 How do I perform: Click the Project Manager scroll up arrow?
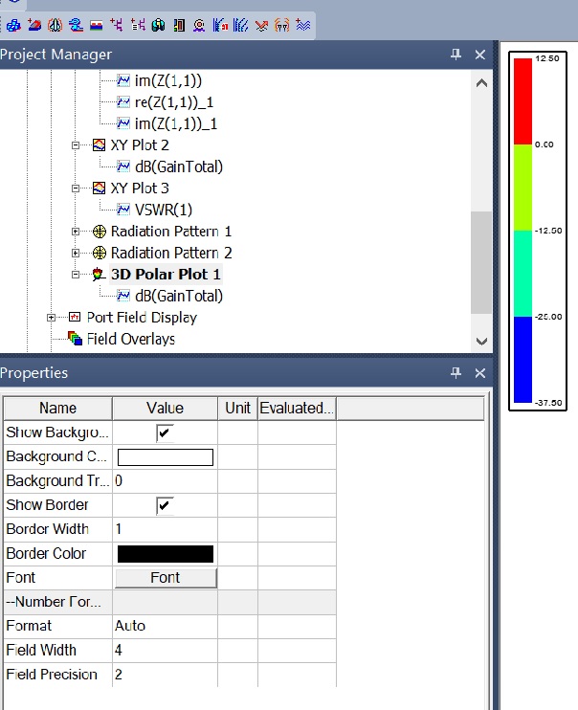[x=481, y=83]
